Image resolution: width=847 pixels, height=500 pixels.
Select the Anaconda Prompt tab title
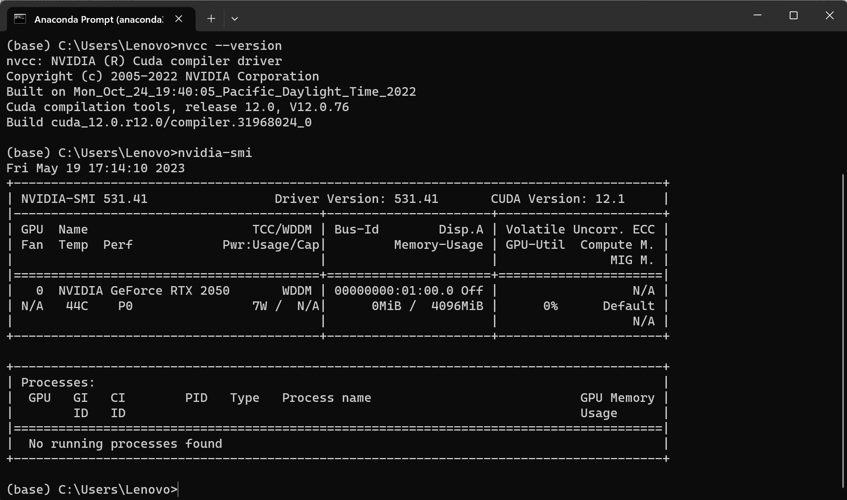98,19
